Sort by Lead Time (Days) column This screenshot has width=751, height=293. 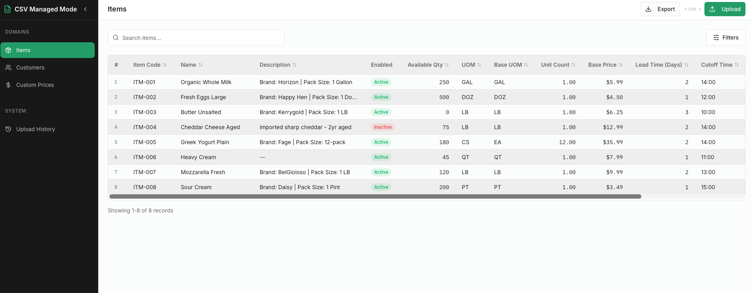click(x=662, y=65)
